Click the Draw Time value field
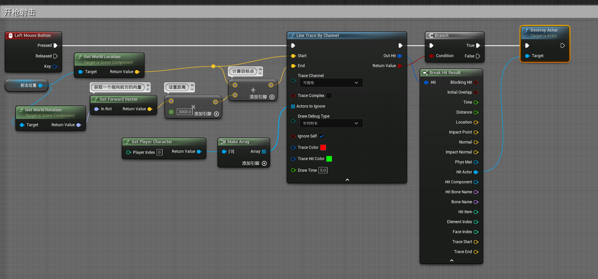The height and width of the screenshot is (279, 598). pos(323,170)
